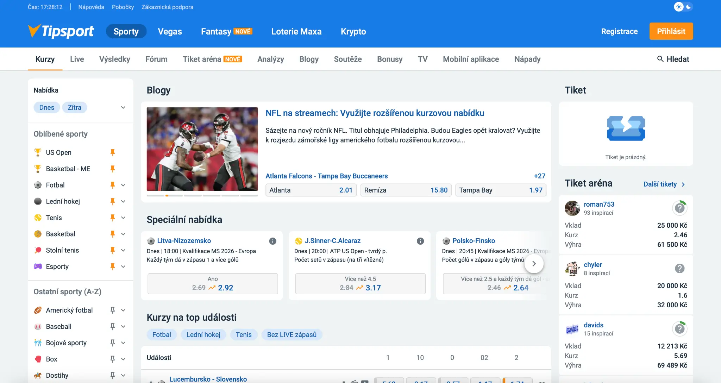Expand the Nabídka date filter chevron

point(123,107)
